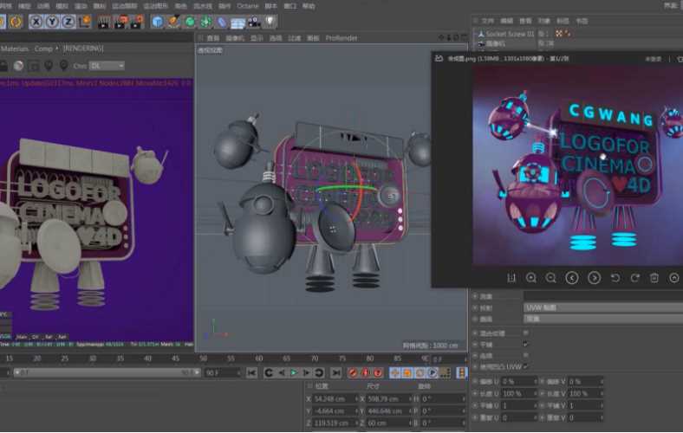
Task: Click frame 70 on timeline ruler
Action: (x=315, y=359)
